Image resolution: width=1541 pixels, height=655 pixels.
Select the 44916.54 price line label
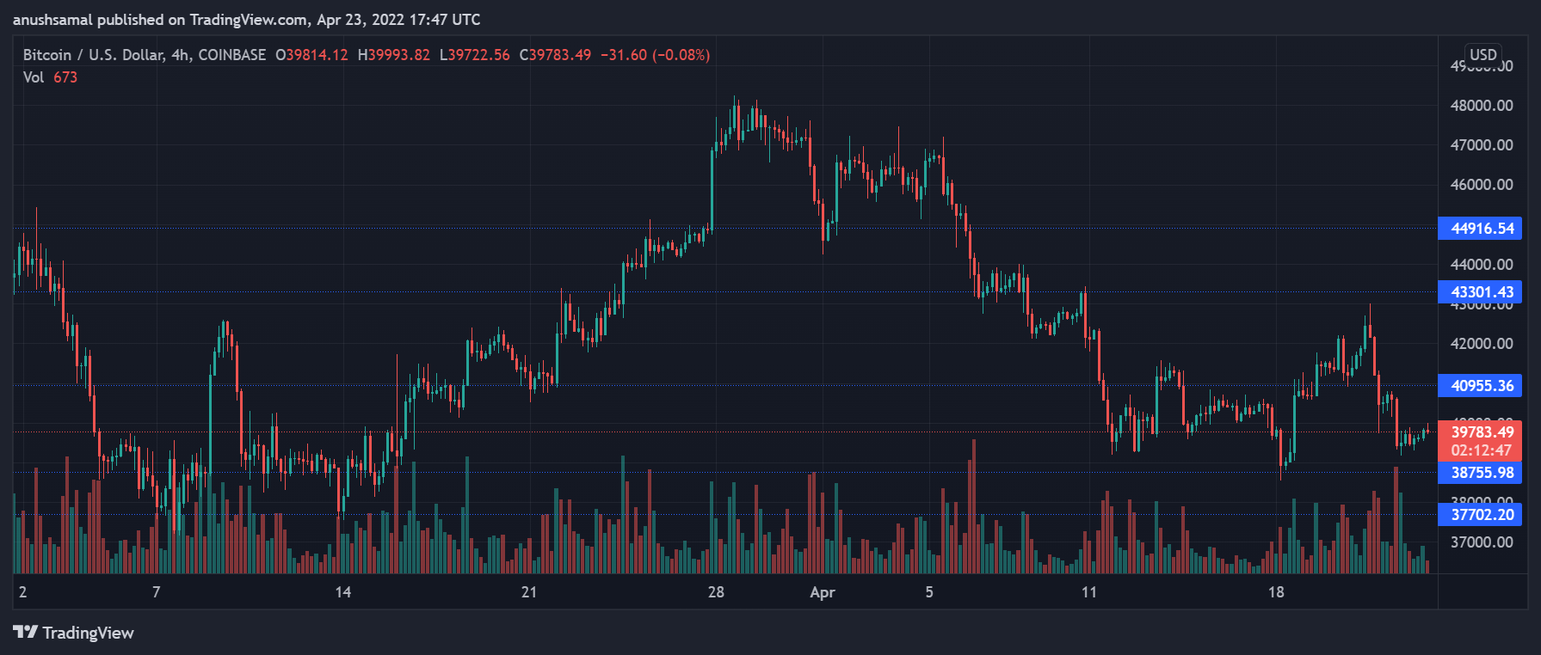[1480, 229]
